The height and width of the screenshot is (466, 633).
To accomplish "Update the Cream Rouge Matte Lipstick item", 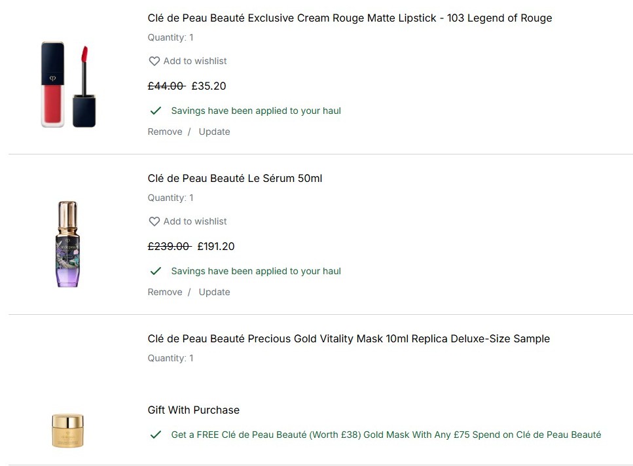I will (214, 132).
